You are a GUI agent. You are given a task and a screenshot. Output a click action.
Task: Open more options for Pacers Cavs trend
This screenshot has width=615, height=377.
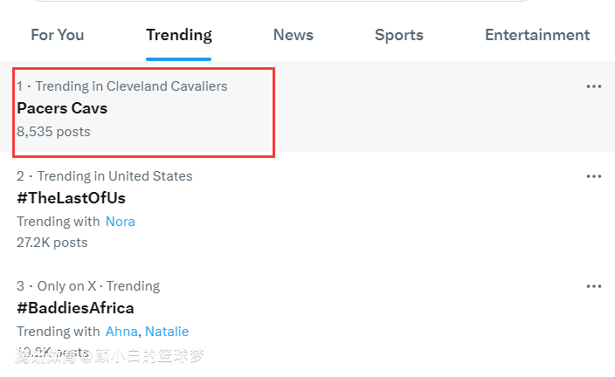594,86
